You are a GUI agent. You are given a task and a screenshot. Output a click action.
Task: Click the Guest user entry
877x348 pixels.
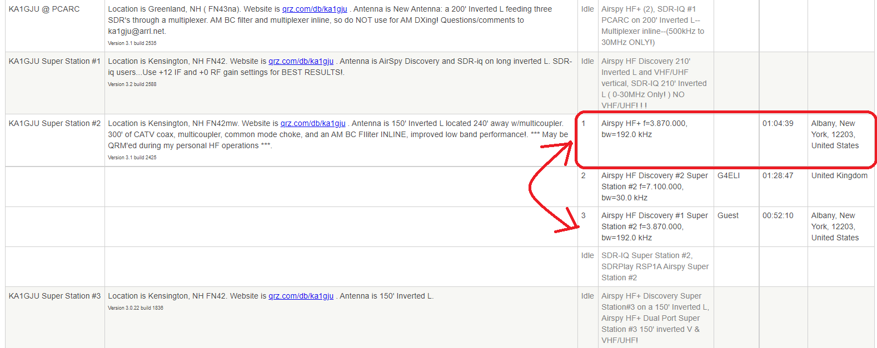coord(727,216)
